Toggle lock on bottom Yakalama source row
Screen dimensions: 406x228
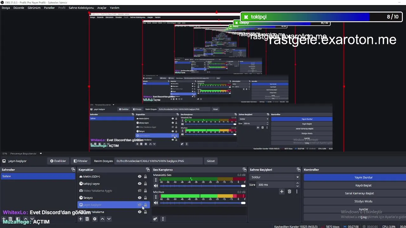pos(146,212)
